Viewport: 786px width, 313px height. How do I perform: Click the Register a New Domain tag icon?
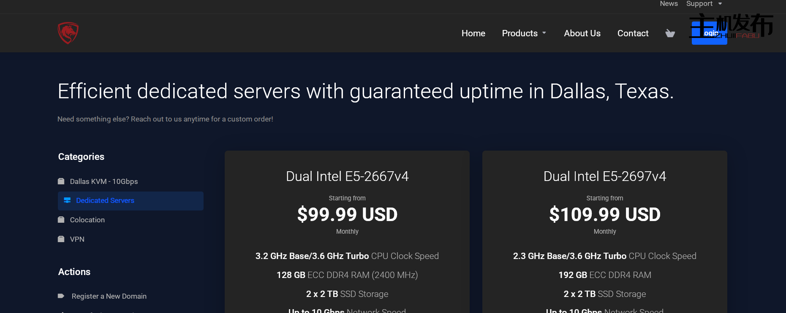click(61, 296)
